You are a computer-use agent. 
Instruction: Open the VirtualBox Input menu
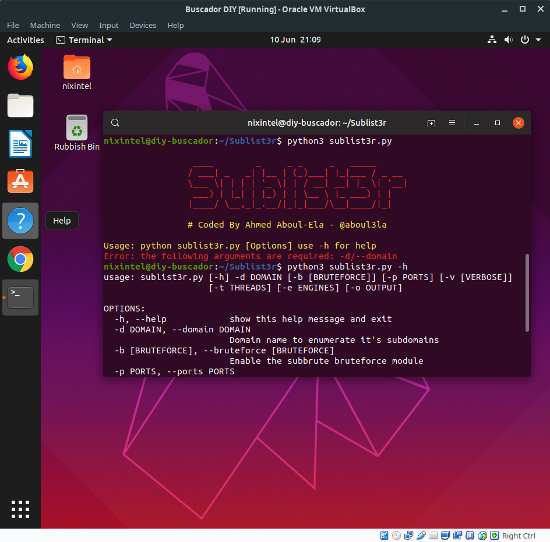coord(109,25)
